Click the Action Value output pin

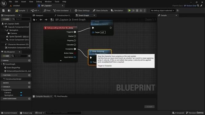(75, 53)
